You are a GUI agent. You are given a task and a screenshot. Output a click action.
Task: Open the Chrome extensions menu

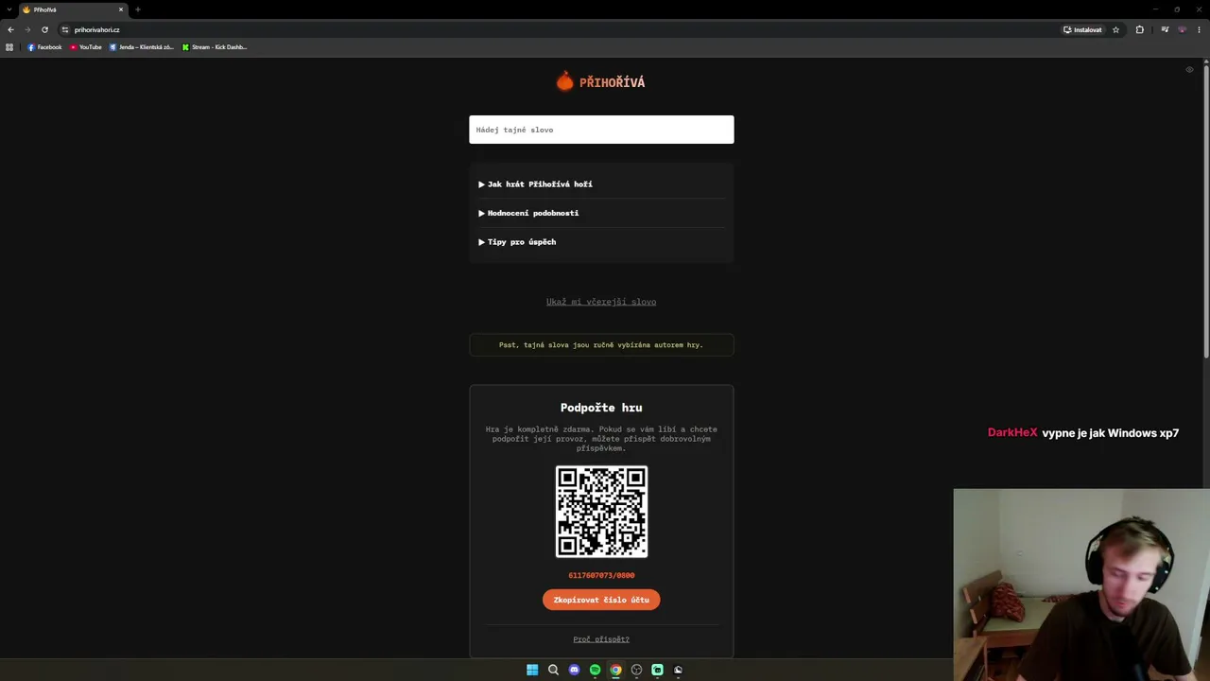tap(1139, 29)
